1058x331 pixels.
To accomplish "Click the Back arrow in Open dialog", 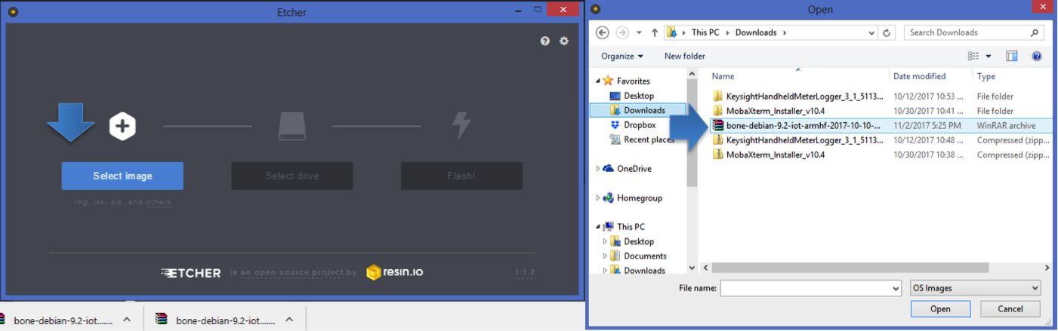I will (602, 32).
